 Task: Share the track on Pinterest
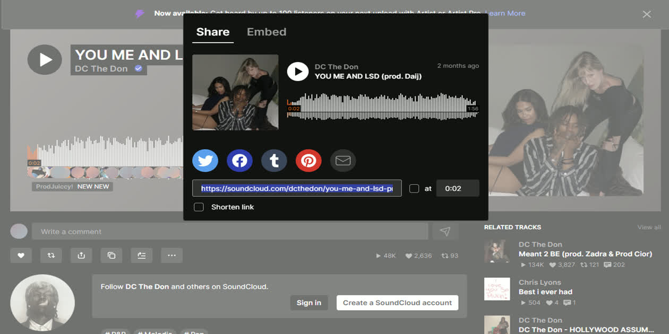(308, 161)
